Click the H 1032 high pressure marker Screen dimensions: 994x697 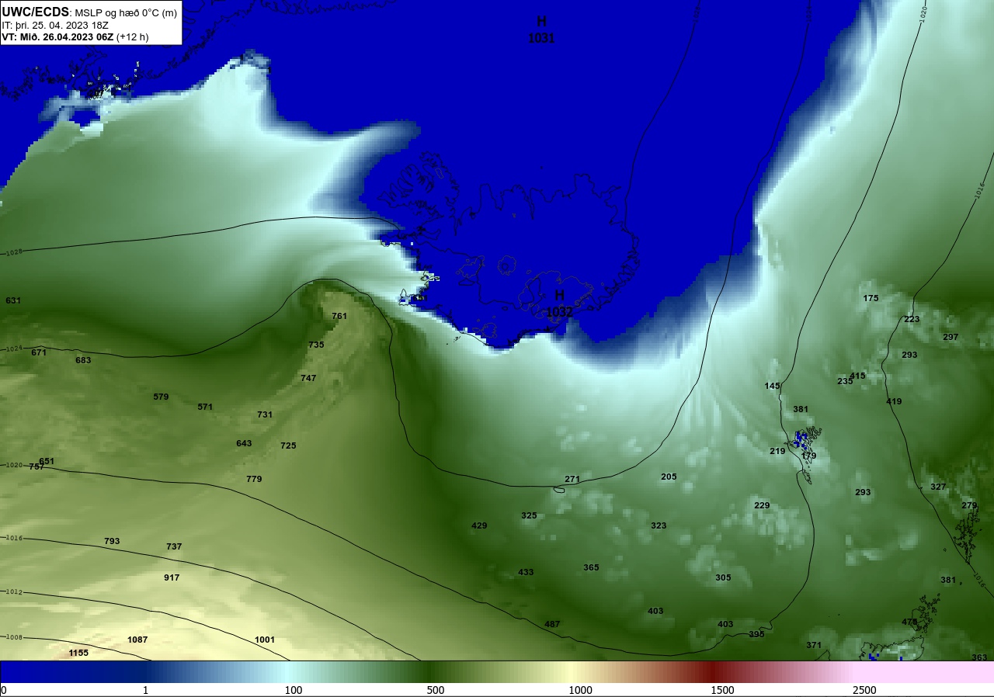pos(559,303)
